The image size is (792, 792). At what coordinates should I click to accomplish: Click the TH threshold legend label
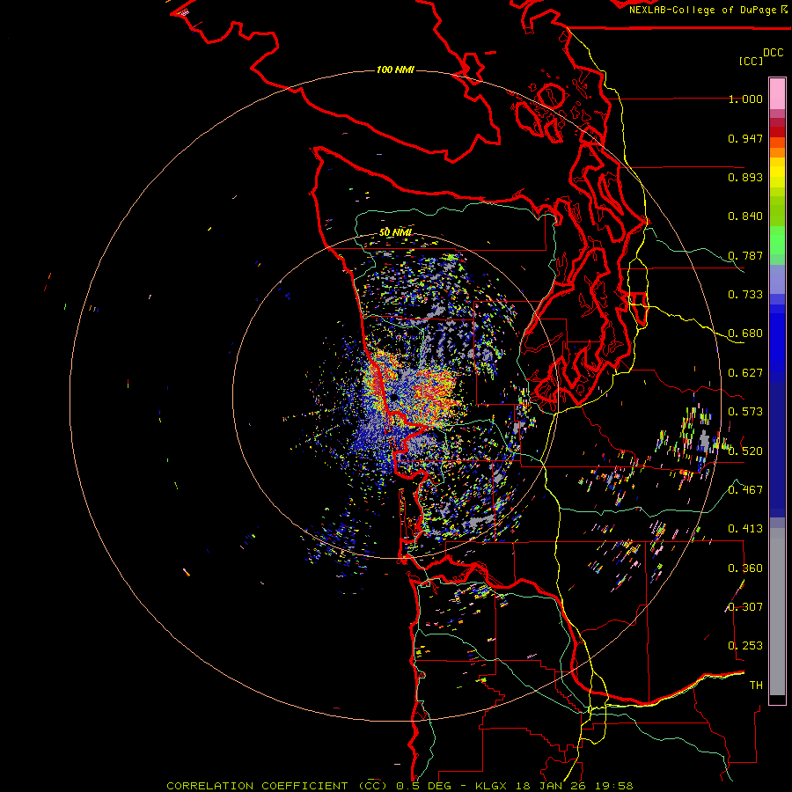(756, 685)
